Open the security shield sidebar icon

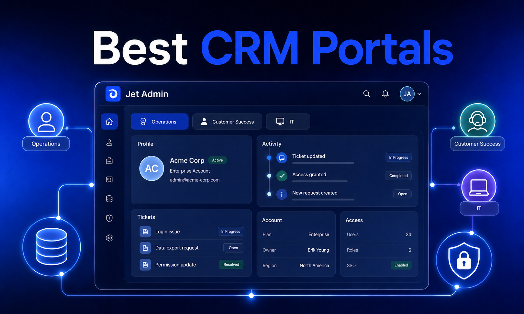coord(109,218)
